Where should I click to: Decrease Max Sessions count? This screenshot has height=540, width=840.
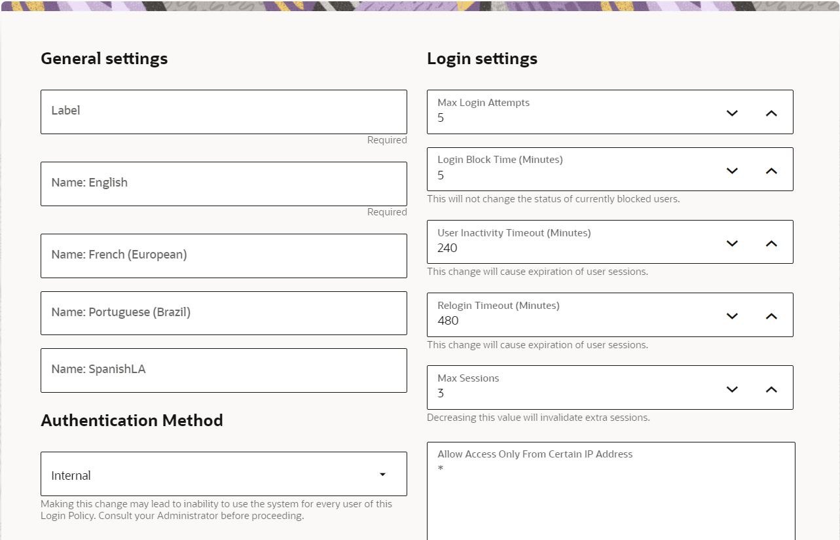click(731, 388)
